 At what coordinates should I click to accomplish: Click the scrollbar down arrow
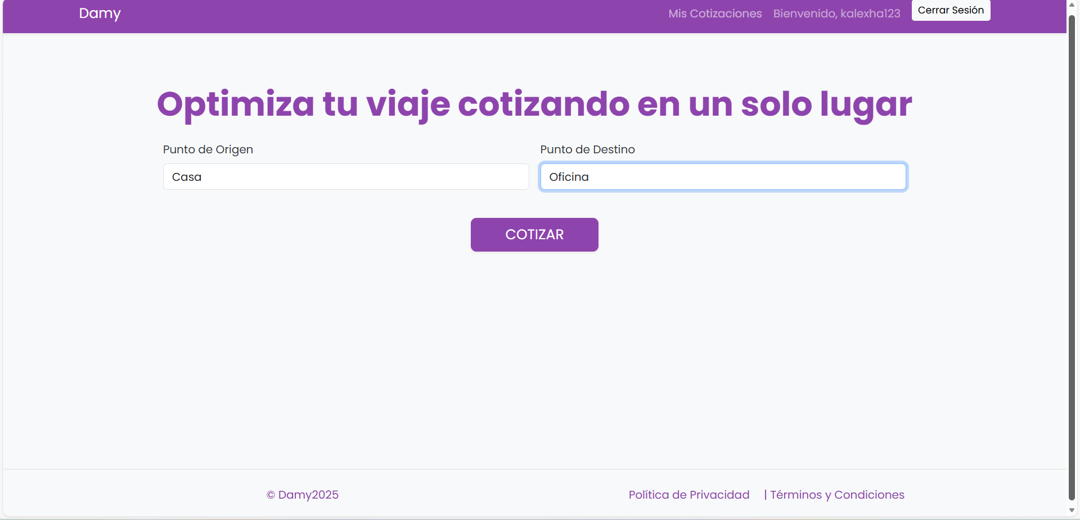pyautogui.click(x=1072, y=510)
